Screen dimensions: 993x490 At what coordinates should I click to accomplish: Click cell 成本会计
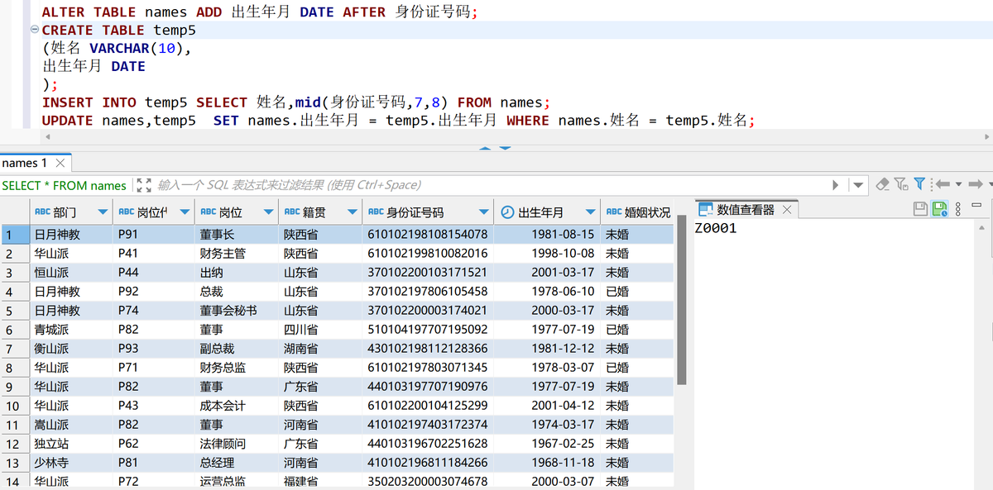(x=236, y=406)
